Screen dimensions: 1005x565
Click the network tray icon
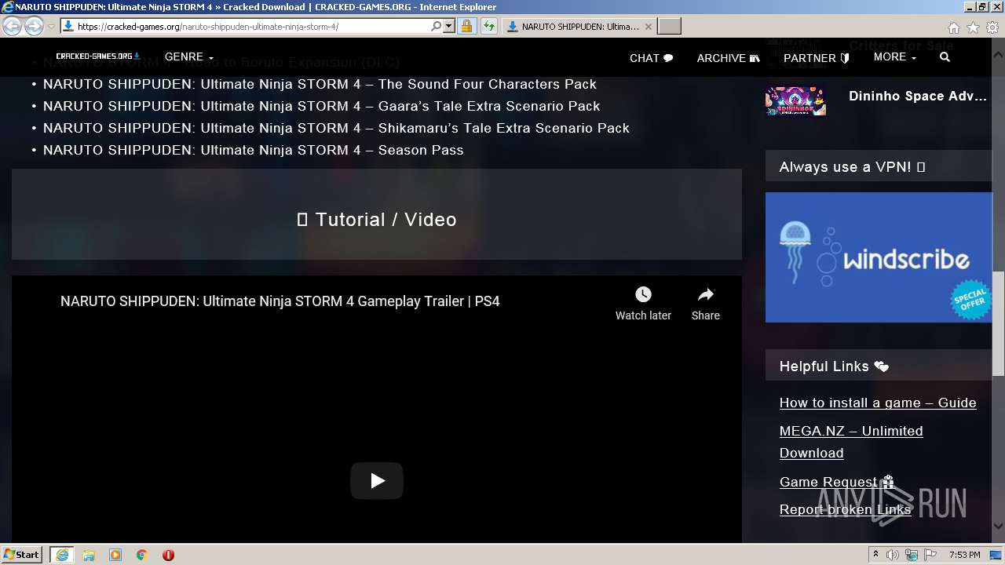click(912, 555)
